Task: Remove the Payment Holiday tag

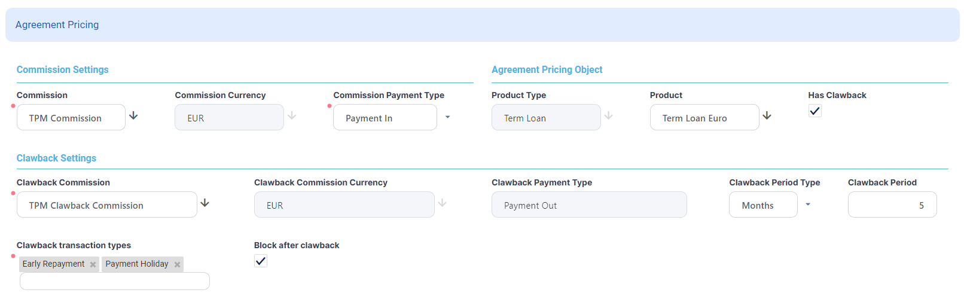Action: pos(177,264)
